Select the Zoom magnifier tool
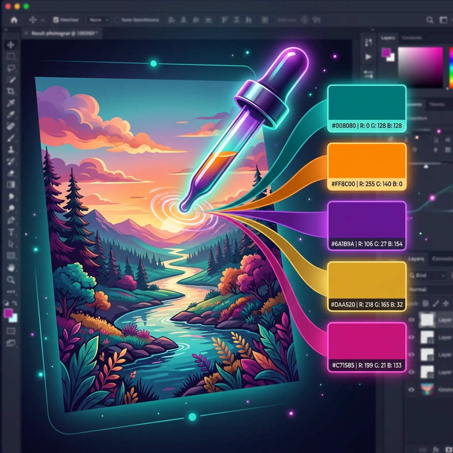This screenshot has height=453, width=453. click(x=11, y=280)
